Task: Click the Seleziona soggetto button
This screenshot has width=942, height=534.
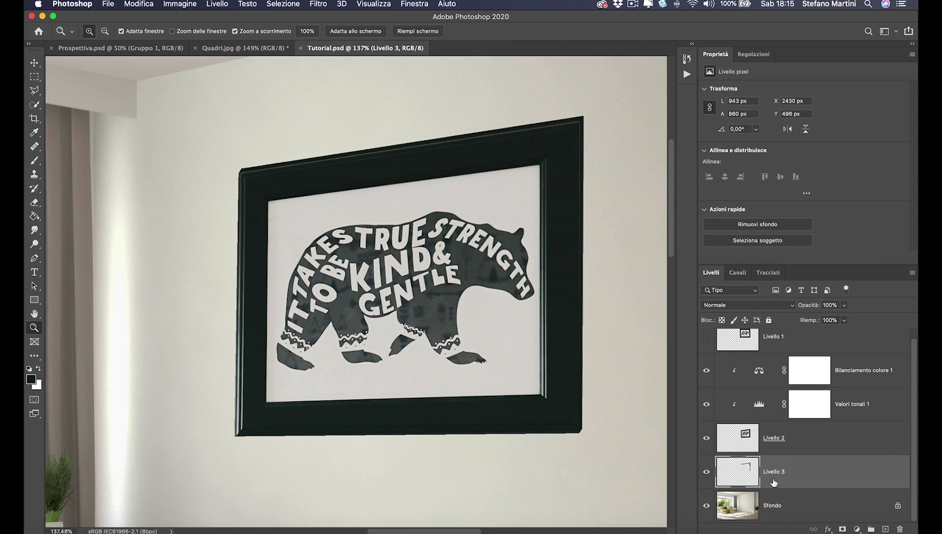Action: click(758, 241)
